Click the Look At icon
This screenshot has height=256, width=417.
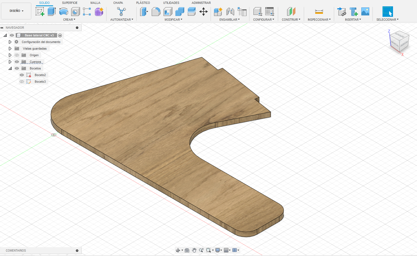click(187, 250)
